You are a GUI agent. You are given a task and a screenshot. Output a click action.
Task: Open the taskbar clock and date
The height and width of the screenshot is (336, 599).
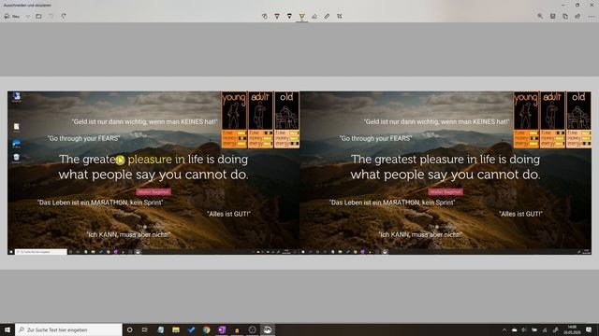pyautogui.click(x=572, y=329)
